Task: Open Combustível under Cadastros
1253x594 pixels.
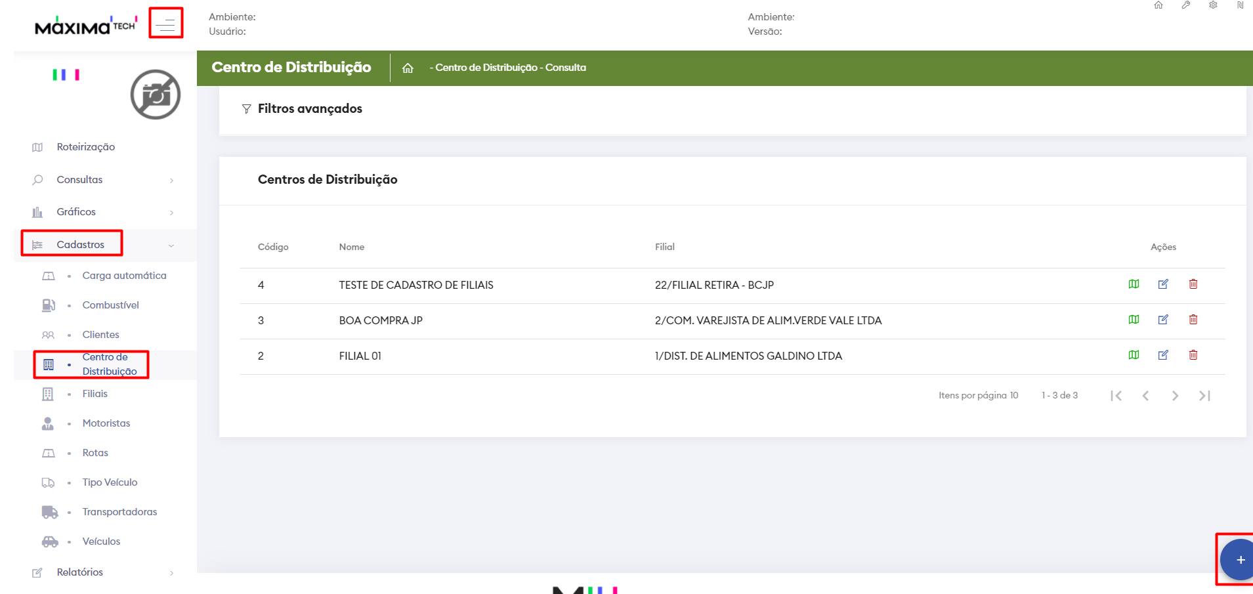Action: pyautogui.click(x=110, y=305)
